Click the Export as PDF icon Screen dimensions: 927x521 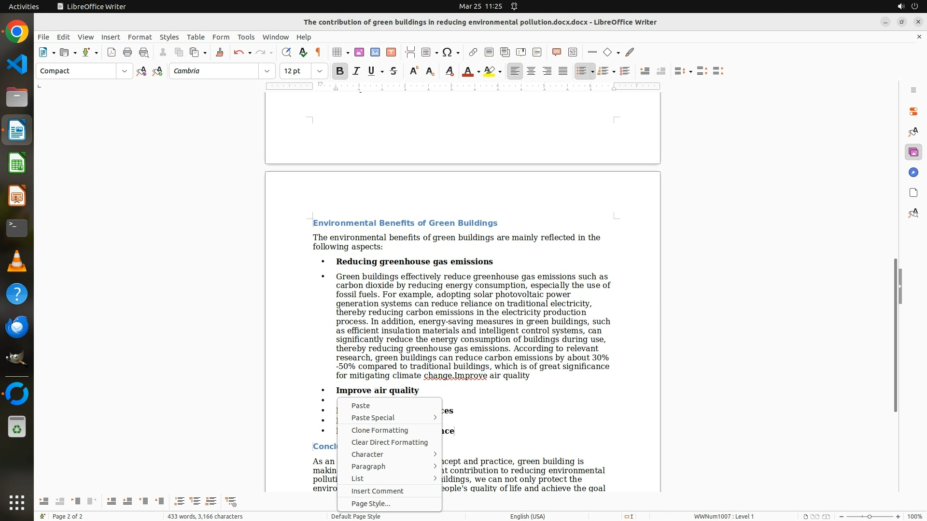coord(112,52)
